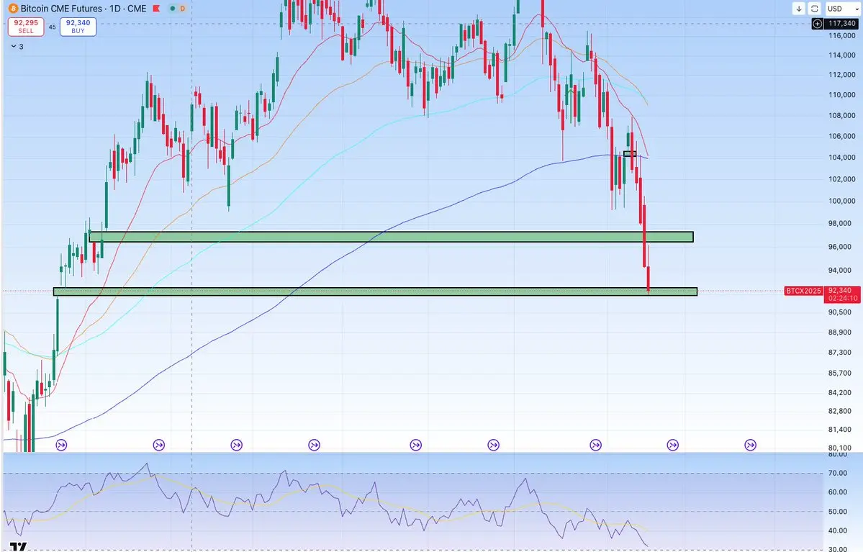Click the spread value 45
This screenshot has width=863, height=552.
tap(53, 27)
